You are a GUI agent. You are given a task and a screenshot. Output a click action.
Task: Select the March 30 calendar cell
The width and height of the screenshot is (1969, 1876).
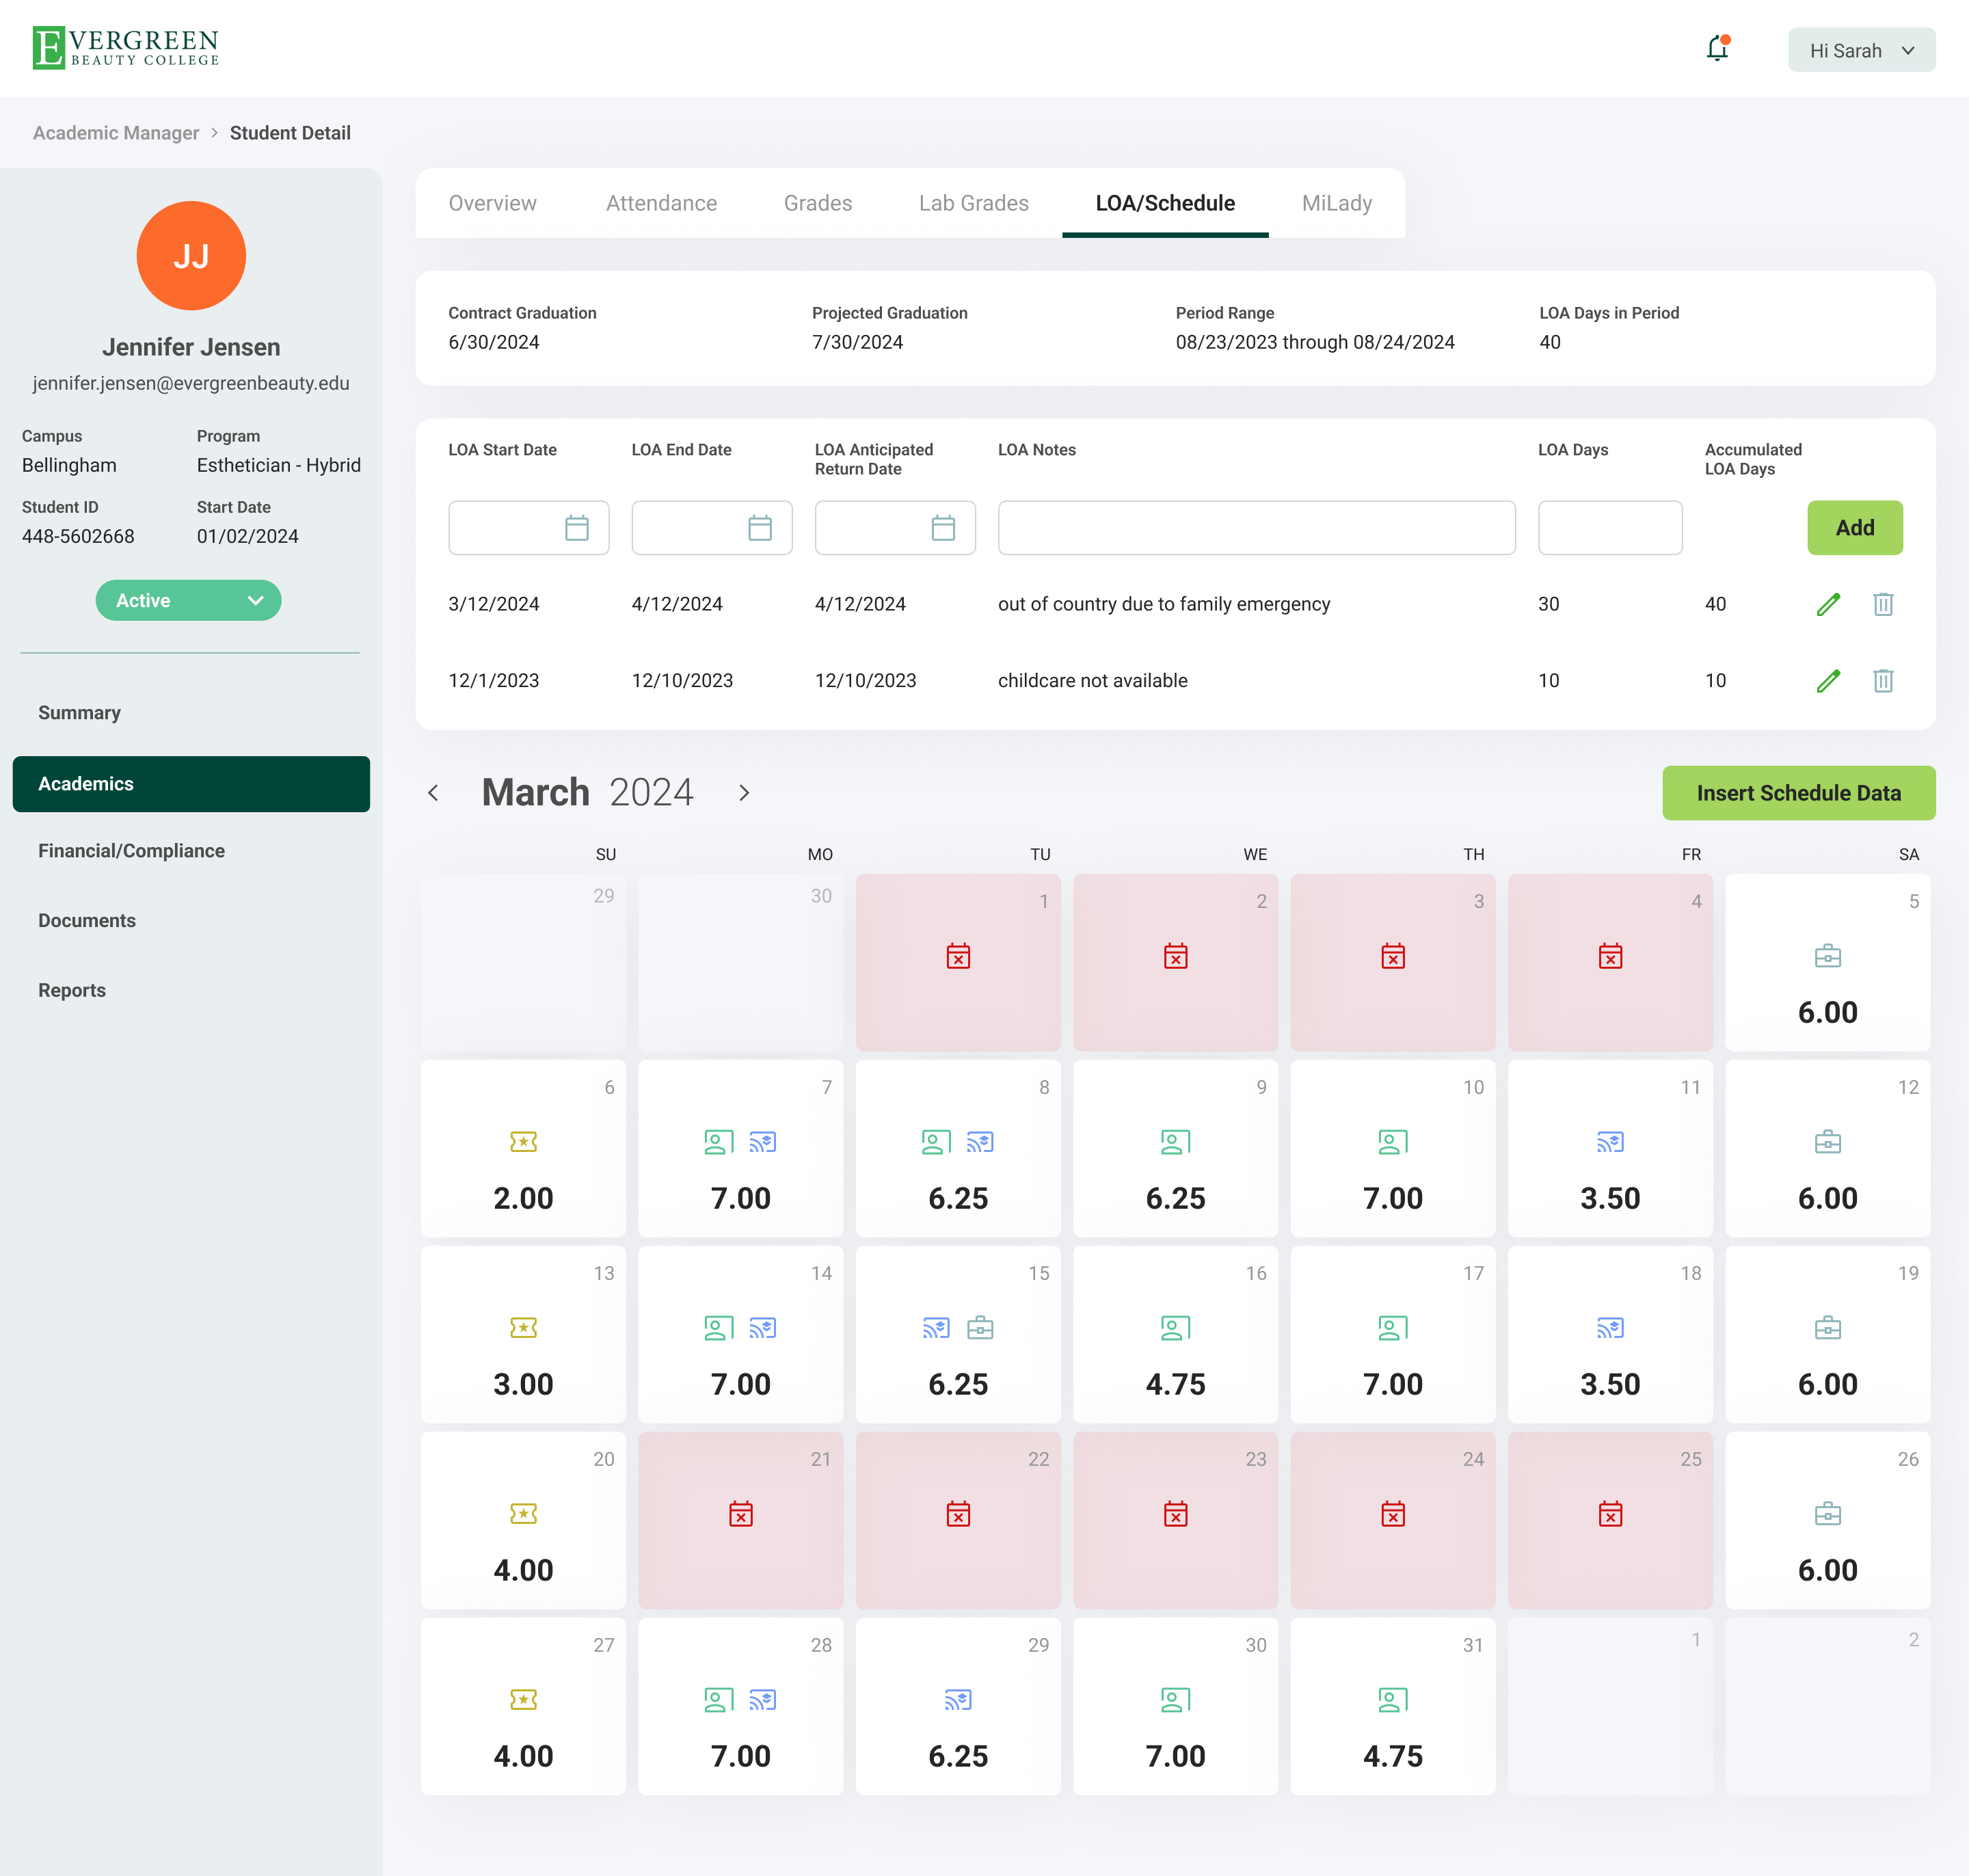pyautogui.click(x=1175, y=1706)
